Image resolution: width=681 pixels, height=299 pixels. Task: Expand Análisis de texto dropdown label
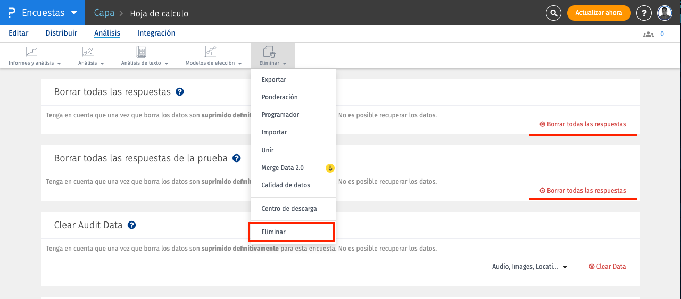click(145, 63)
